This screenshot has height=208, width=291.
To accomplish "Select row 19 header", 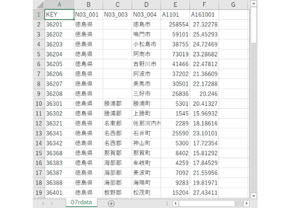I will pyautogui.click(x=39, y=193).
